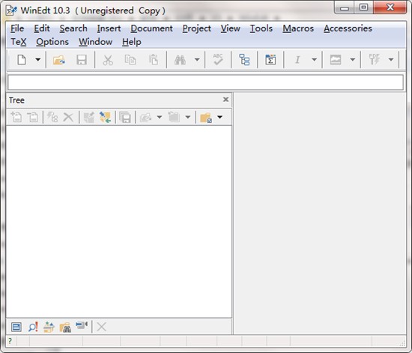The height and width of the screenshot is (353, 412).
Task: Open the Tools menu
Action: (x=261, y=28)
